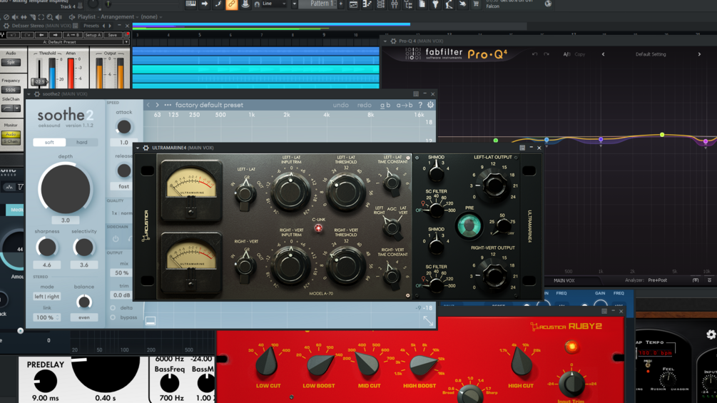Toggle ULTRAMARINE4 C-LINK red button
This screenshot has height=403, width=717.
point(318,228)
